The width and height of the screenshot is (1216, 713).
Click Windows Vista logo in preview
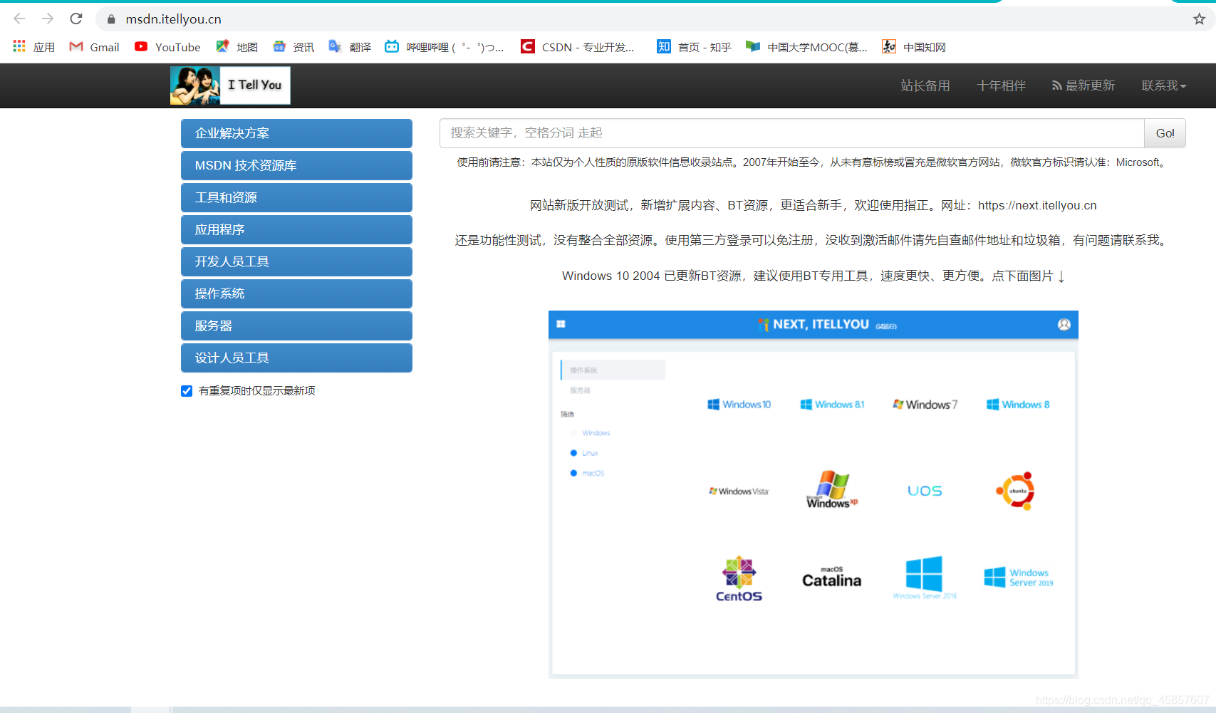739,491
